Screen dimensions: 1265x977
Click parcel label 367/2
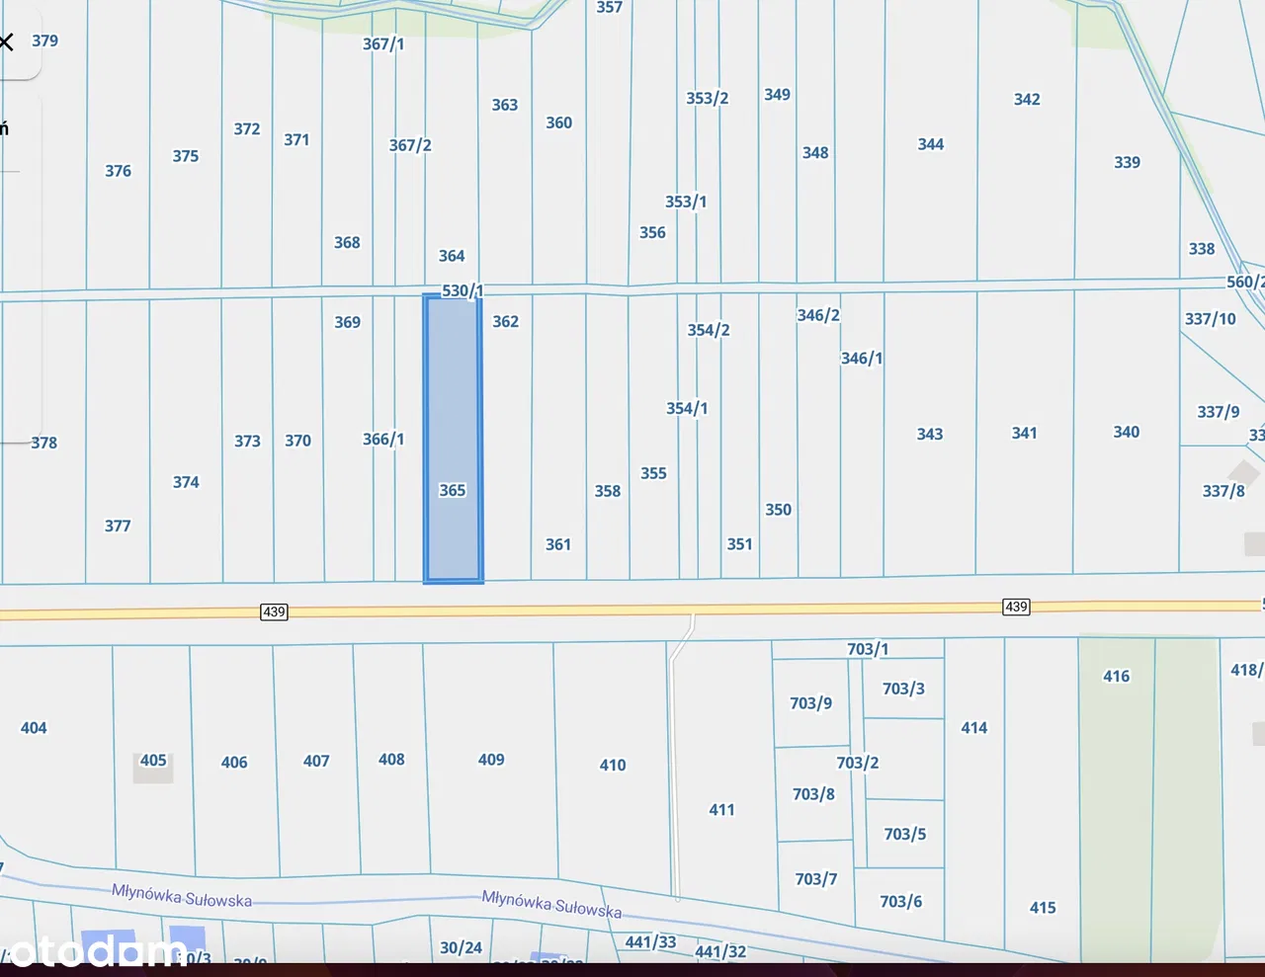pos(410,145)
